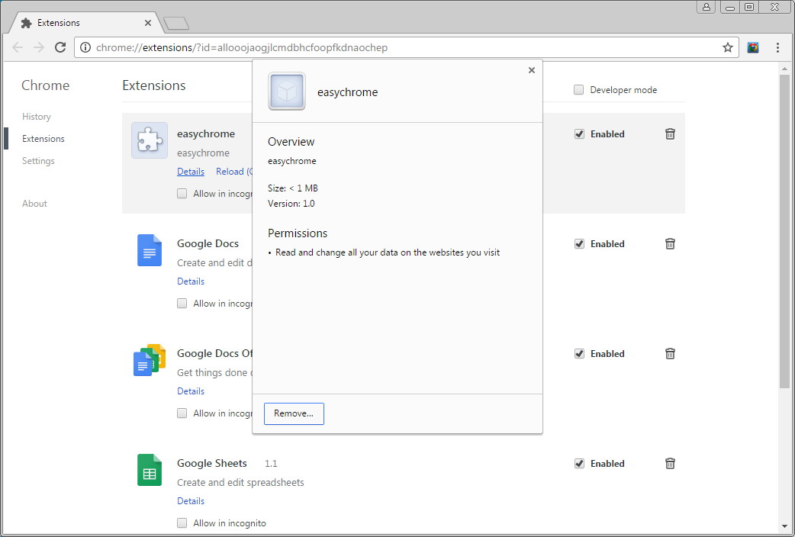The height and width of the screenshot is (537, 795).
Task: Bookmark this page with the star icon
Action: click(x=728, y=47)
